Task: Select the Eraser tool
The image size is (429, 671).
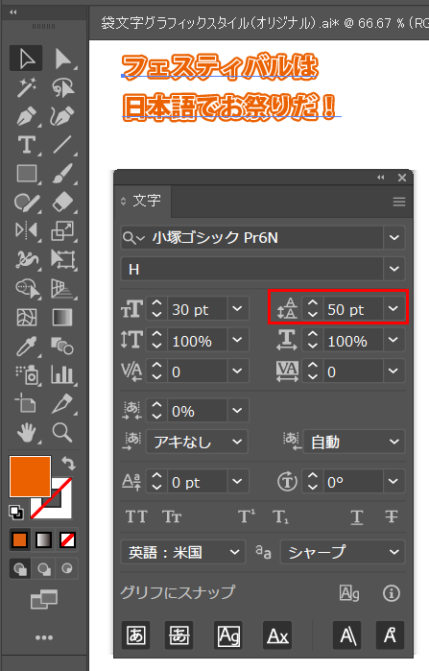Action: click(62, 203)
